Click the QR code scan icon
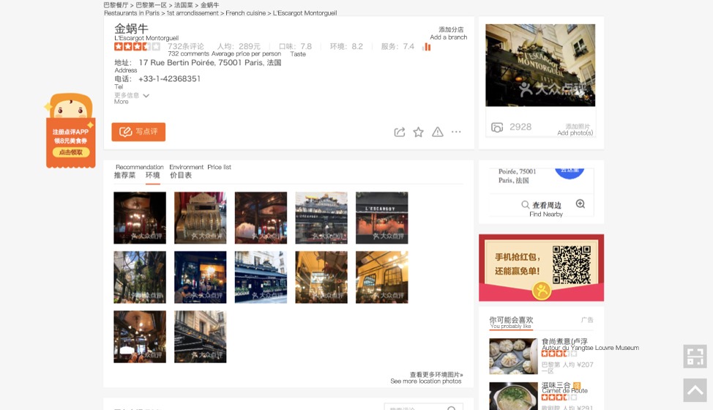The height and width of the screenshot is (410, 713). pos(695,357)
